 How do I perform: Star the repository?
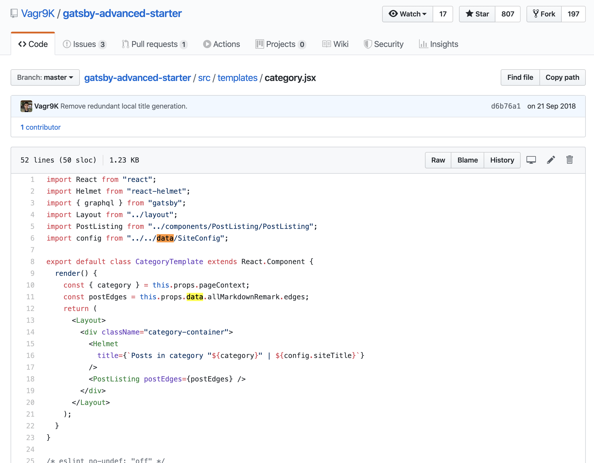477,14
